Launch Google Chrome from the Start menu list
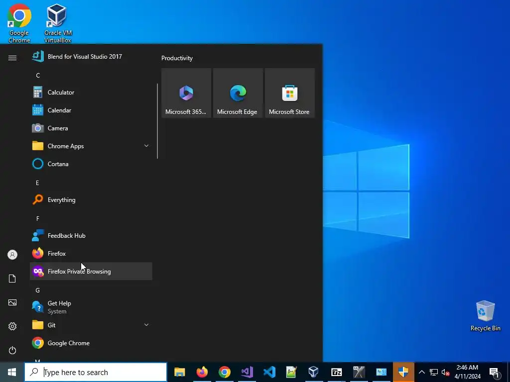Image resolution: width=510 pixels, height=382 pixels. [91, 343]
